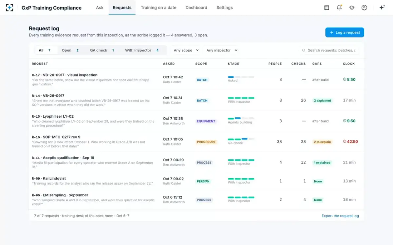Click the PERSON scope tag
The image size is (393, 245).
(x=203, y=181)
